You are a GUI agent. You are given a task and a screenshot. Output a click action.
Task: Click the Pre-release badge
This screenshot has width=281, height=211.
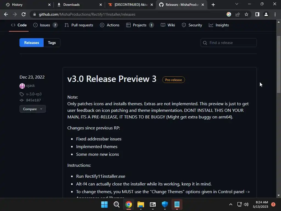173,80
